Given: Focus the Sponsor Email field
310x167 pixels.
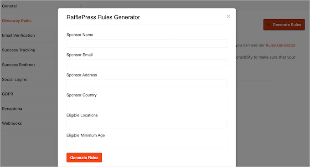Looking at the screenshot, I should click(147, 64).
